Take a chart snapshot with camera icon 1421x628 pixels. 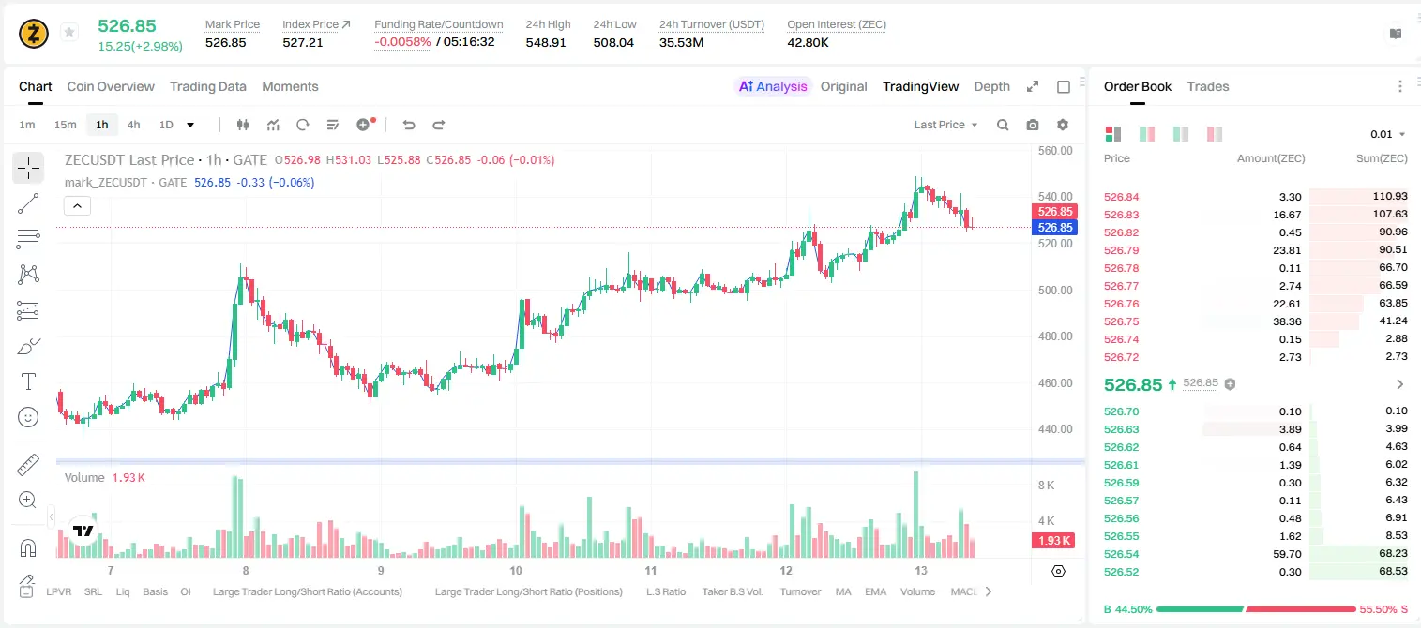pos(1033,125)
